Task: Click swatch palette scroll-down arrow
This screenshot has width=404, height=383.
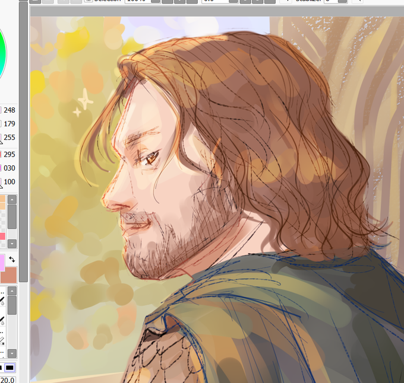Action: point(12,244)
